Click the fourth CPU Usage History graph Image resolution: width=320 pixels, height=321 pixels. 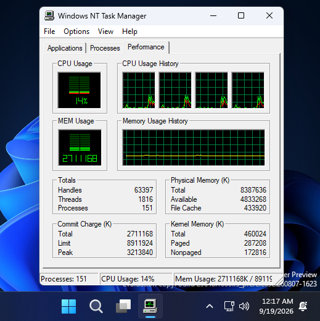coord(248,90)
